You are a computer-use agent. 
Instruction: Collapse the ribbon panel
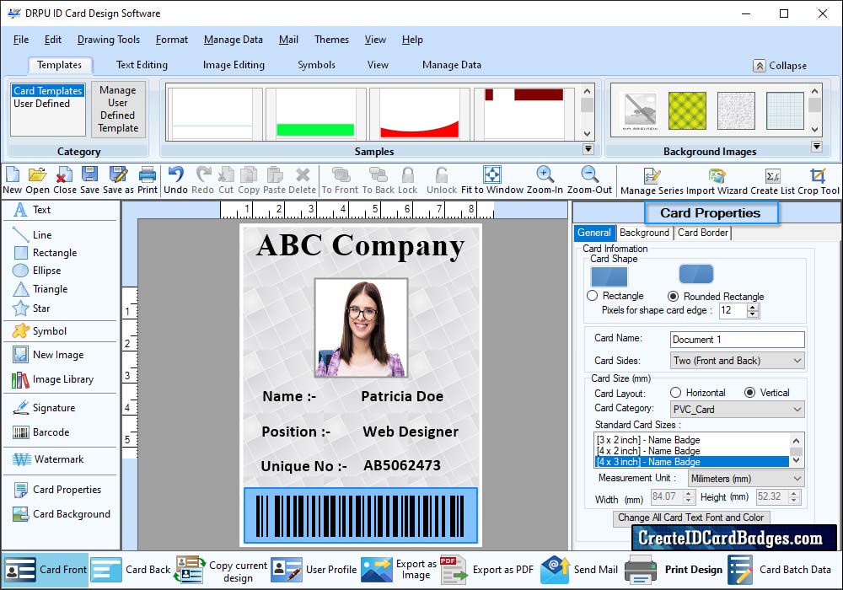(780, 66)
